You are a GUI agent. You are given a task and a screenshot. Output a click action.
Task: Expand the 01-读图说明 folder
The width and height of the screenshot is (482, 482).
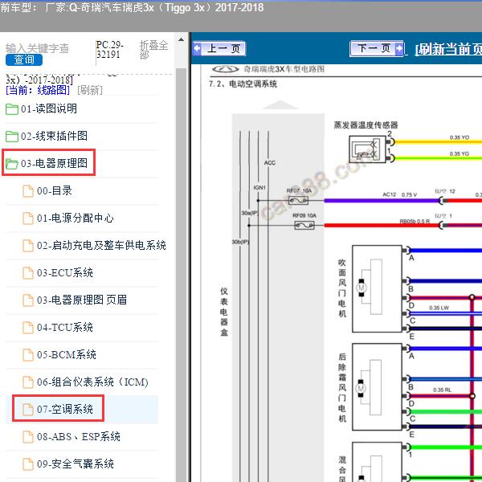pyautogui.click(x=48, y=108)
